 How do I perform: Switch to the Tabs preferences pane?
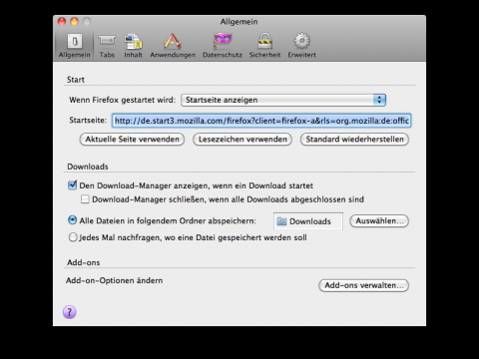pyautogui.click(x=107, y=46)
